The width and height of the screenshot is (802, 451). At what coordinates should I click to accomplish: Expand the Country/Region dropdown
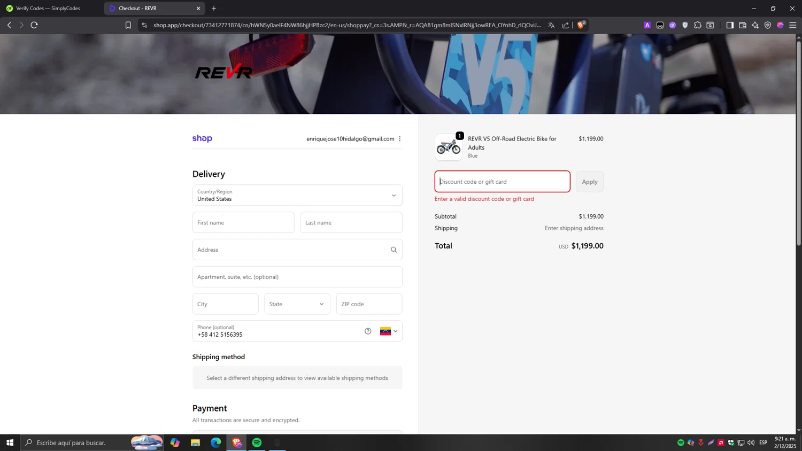[297, 196]
